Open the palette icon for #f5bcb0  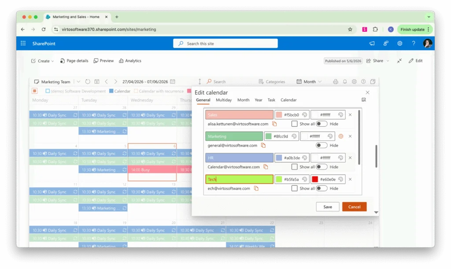tap(305, 114)
